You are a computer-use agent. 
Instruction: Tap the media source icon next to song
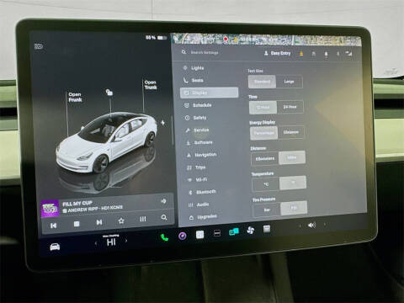click(163, 201)
